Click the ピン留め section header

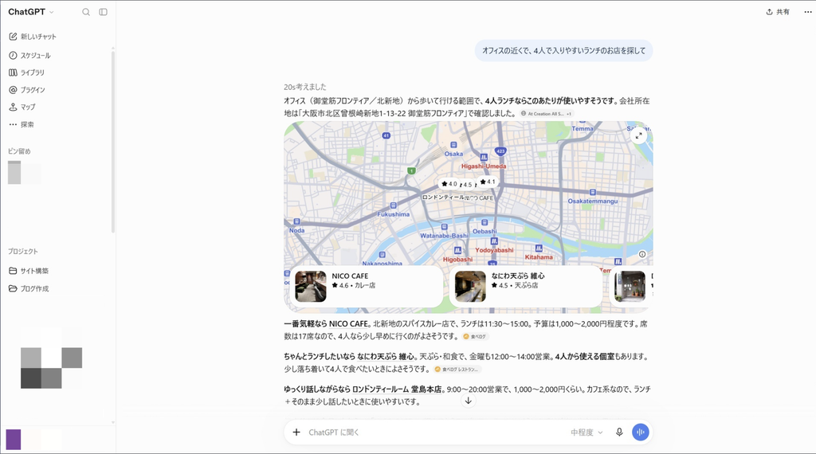(x=19, y=151)
